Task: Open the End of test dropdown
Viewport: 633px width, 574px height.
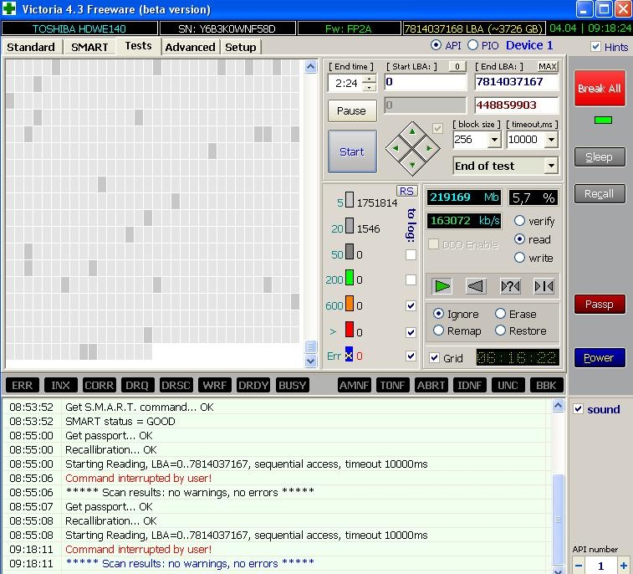Action: click(x=551, y=166)
